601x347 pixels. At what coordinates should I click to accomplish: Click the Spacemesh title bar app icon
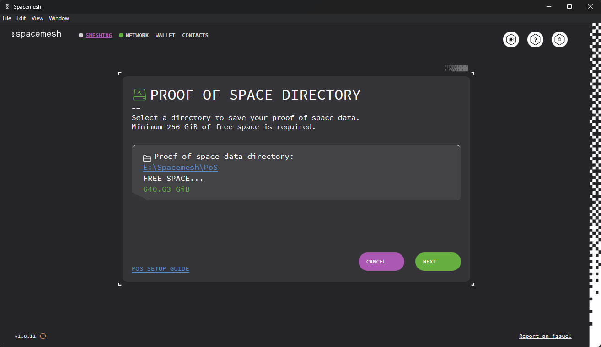[x=7, y=6]
